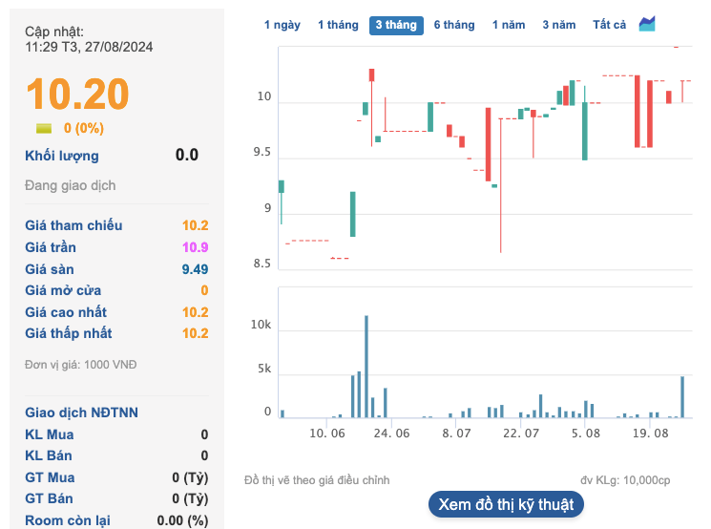The image size is (711, 529).
Task: Show all data with Tất cả
Action: coord(609,25)
